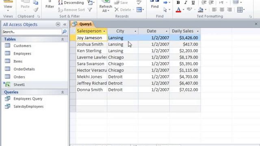Open the fill color dropdown arrow

click(206, 10)
